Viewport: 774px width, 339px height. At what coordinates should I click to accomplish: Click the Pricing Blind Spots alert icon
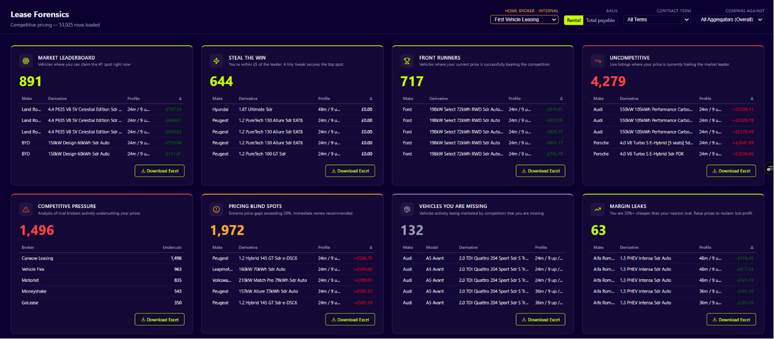216,209
